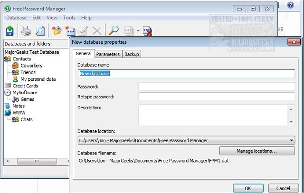Screen dimensions: 304x193
Task: Open the Help menu
Action: tap(86, 18)
